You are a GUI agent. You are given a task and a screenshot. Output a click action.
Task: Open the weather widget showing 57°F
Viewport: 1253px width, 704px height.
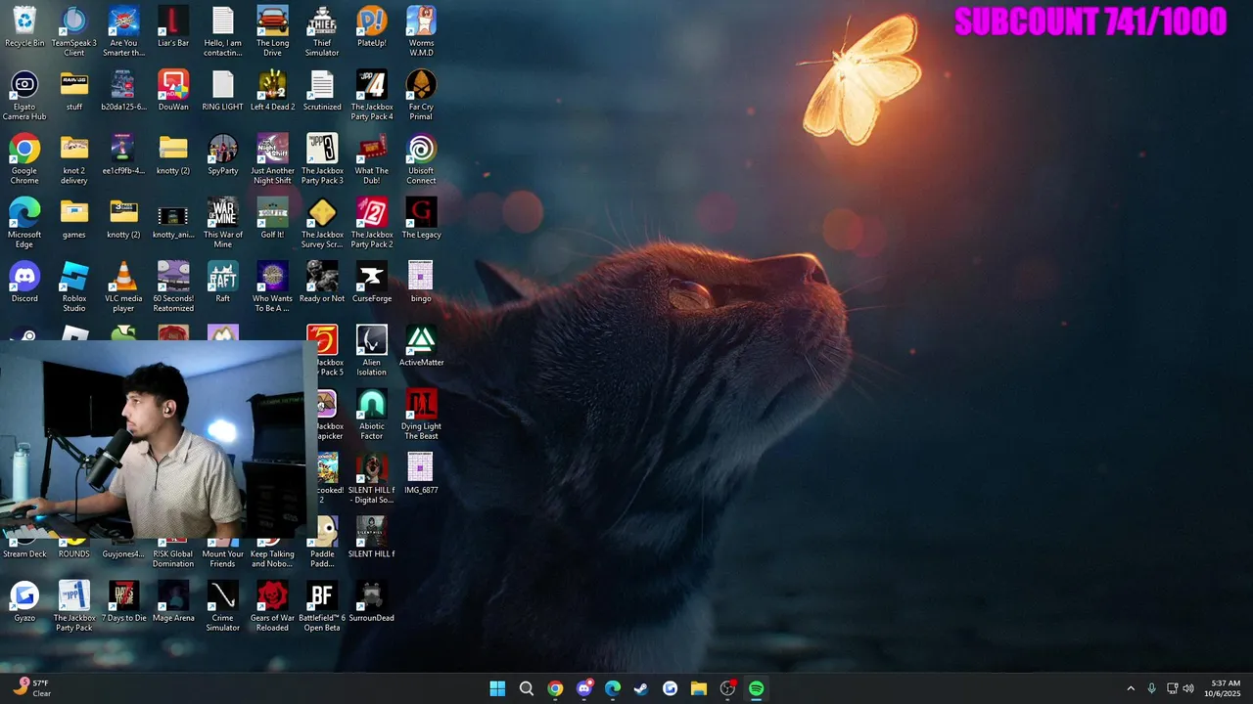point(31,688)
